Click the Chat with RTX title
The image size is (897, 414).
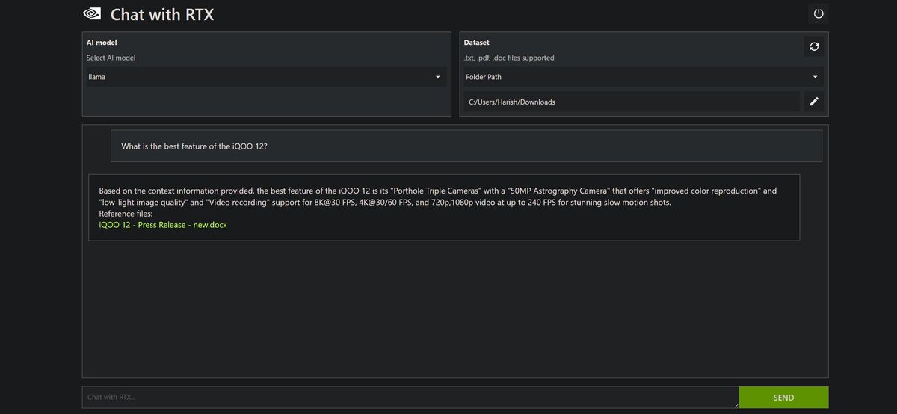(162, 14)
